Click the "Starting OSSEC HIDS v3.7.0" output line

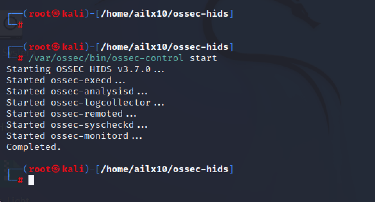click(85, 69)
